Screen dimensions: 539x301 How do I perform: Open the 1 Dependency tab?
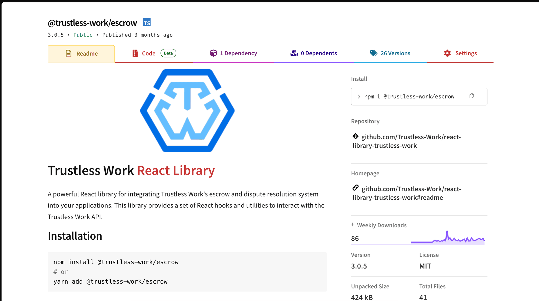point(233,53)
